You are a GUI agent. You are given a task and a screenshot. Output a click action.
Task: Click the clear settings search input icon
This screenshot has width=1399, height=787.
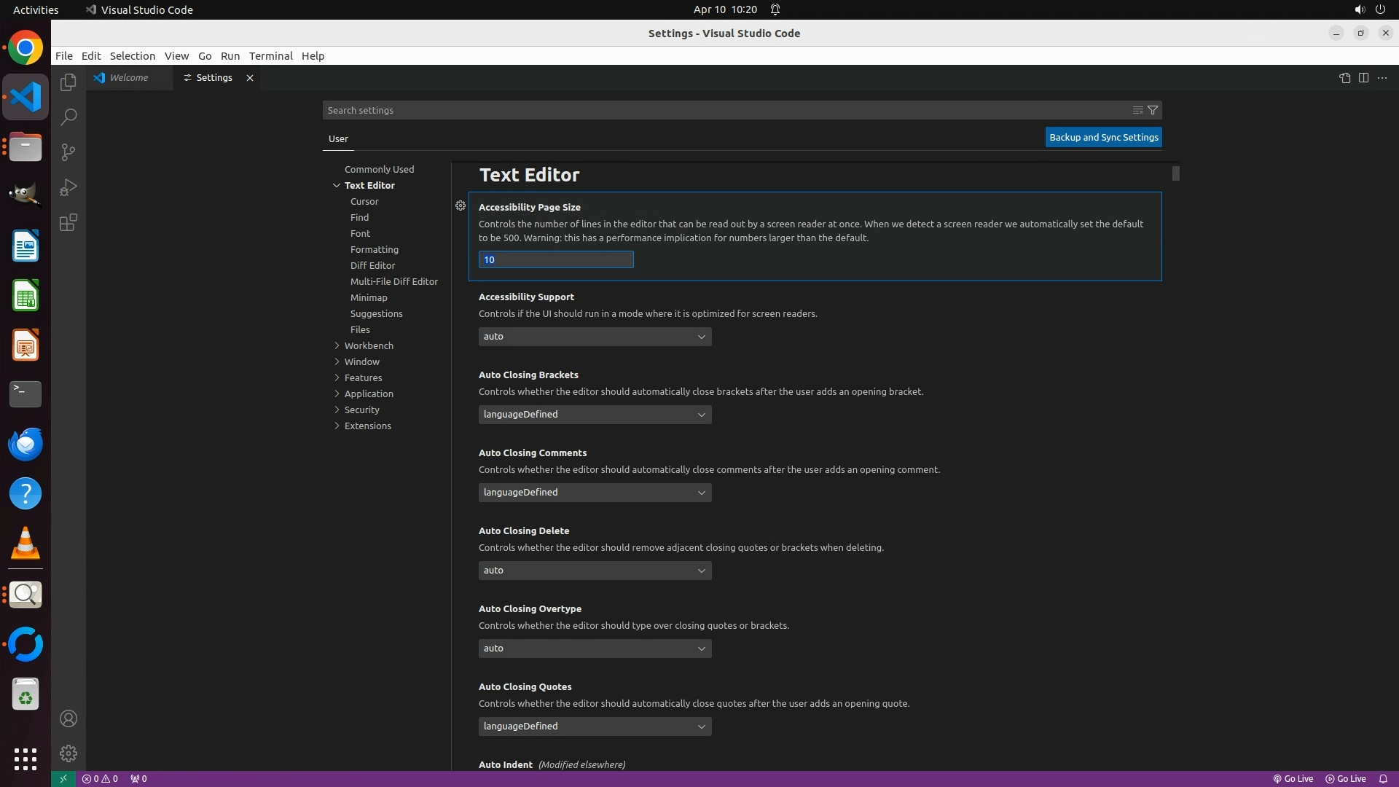1137,110
